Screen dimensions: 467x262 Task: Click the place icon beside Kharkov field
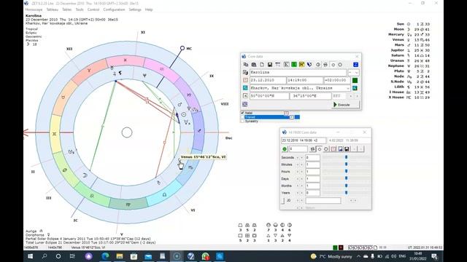pos(245,88)
